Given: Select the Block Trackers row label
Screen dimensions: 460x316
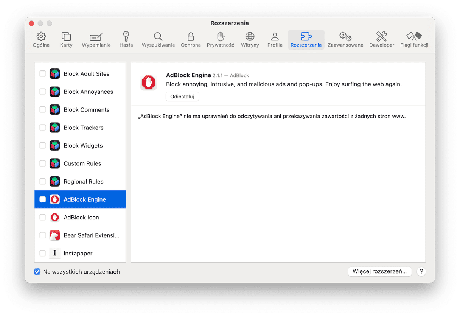Looking at the screenshot, I should tap(84, 128).
